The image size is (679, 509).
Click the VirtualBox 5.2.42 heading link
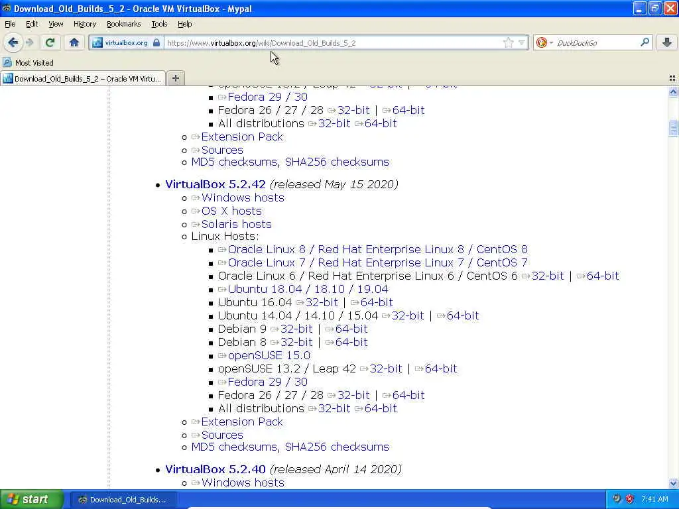coord(216,184)
